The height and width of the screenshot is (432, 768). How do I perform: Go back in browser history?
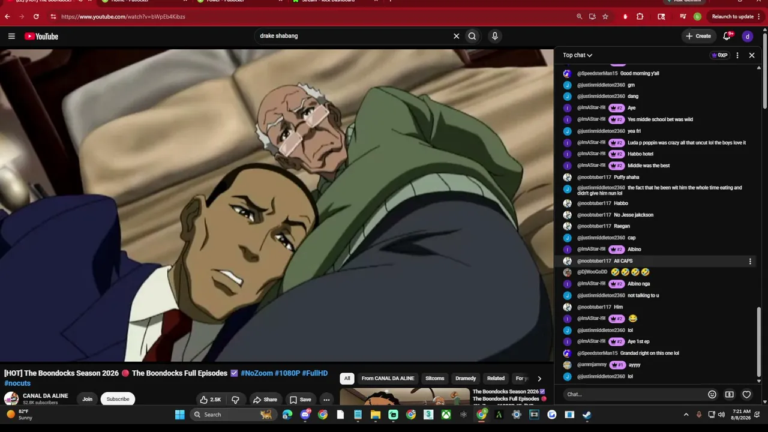point(7,17)
